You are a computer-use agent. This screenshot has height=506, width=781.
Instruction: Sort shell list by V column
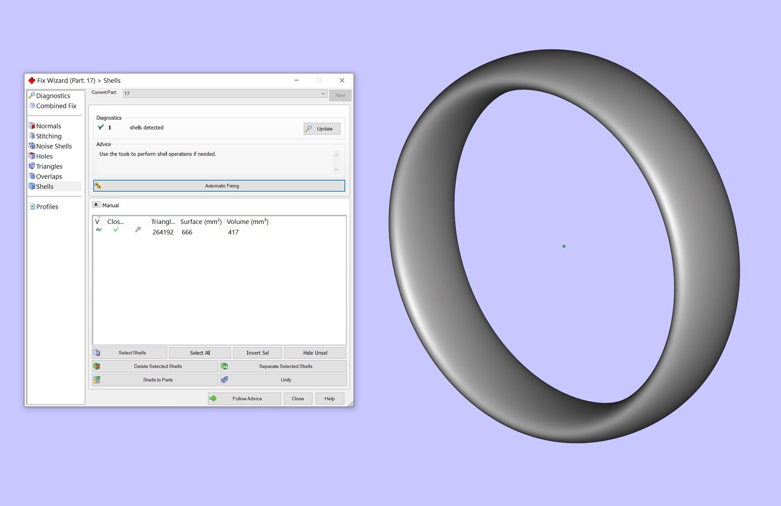98,222
